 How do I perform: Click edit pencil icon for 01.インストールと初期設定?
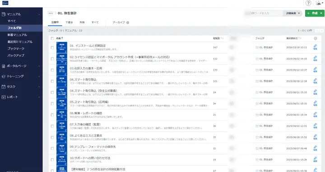(315, 47)
